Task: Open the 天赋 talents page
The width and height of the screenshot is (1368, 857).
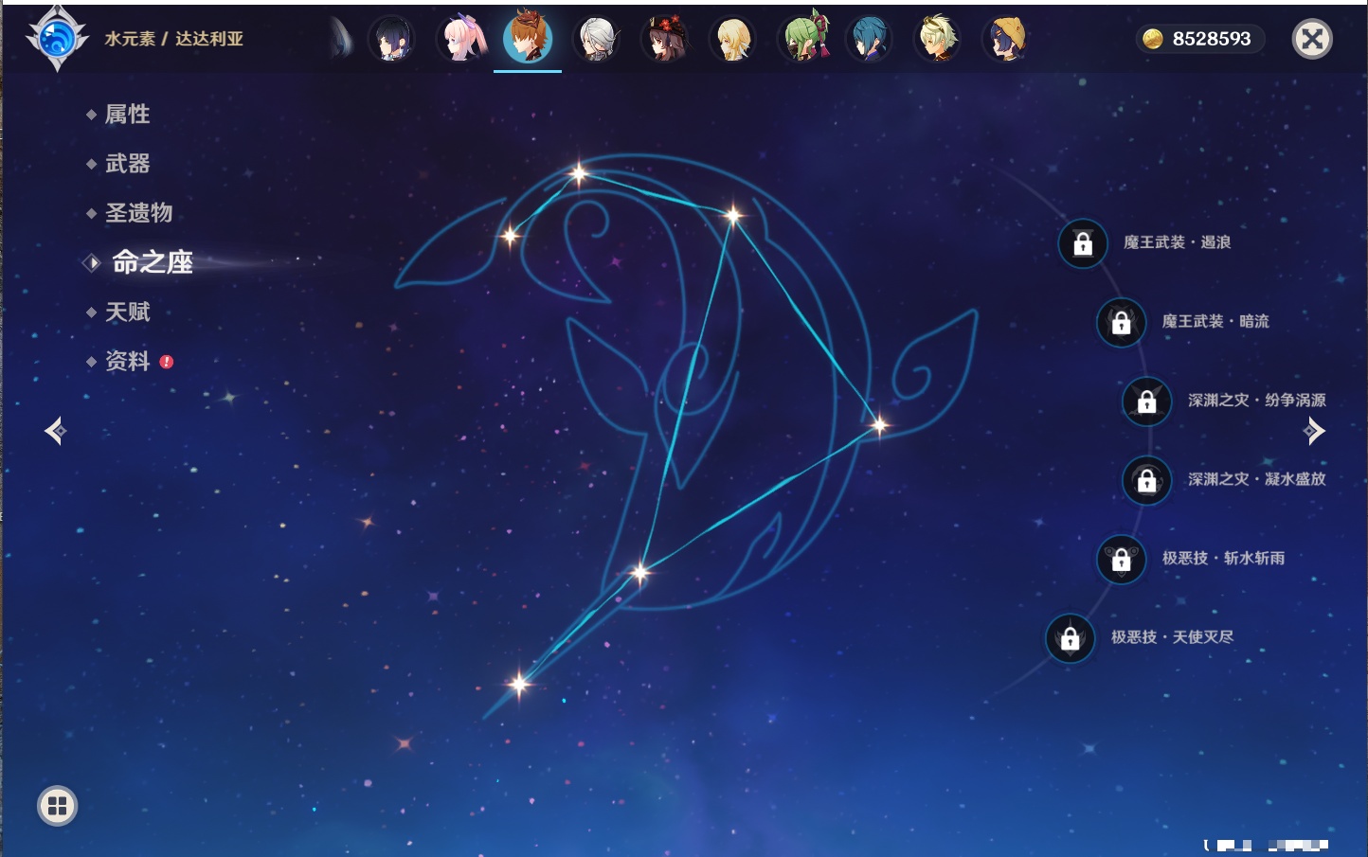Action: [x=127, y=312]
